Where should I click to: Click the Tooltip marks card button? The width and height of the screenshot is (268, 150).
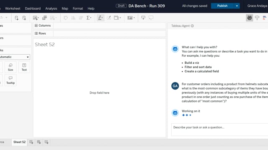pos(10,80)
